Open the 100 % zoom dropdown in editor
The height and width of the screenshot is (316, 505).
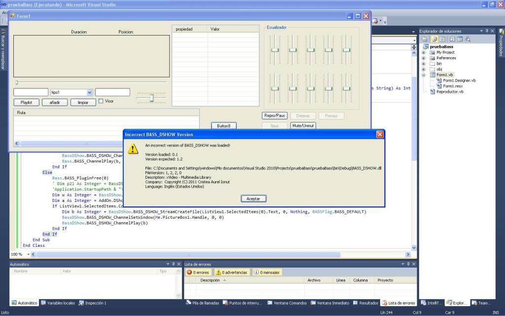28,254
